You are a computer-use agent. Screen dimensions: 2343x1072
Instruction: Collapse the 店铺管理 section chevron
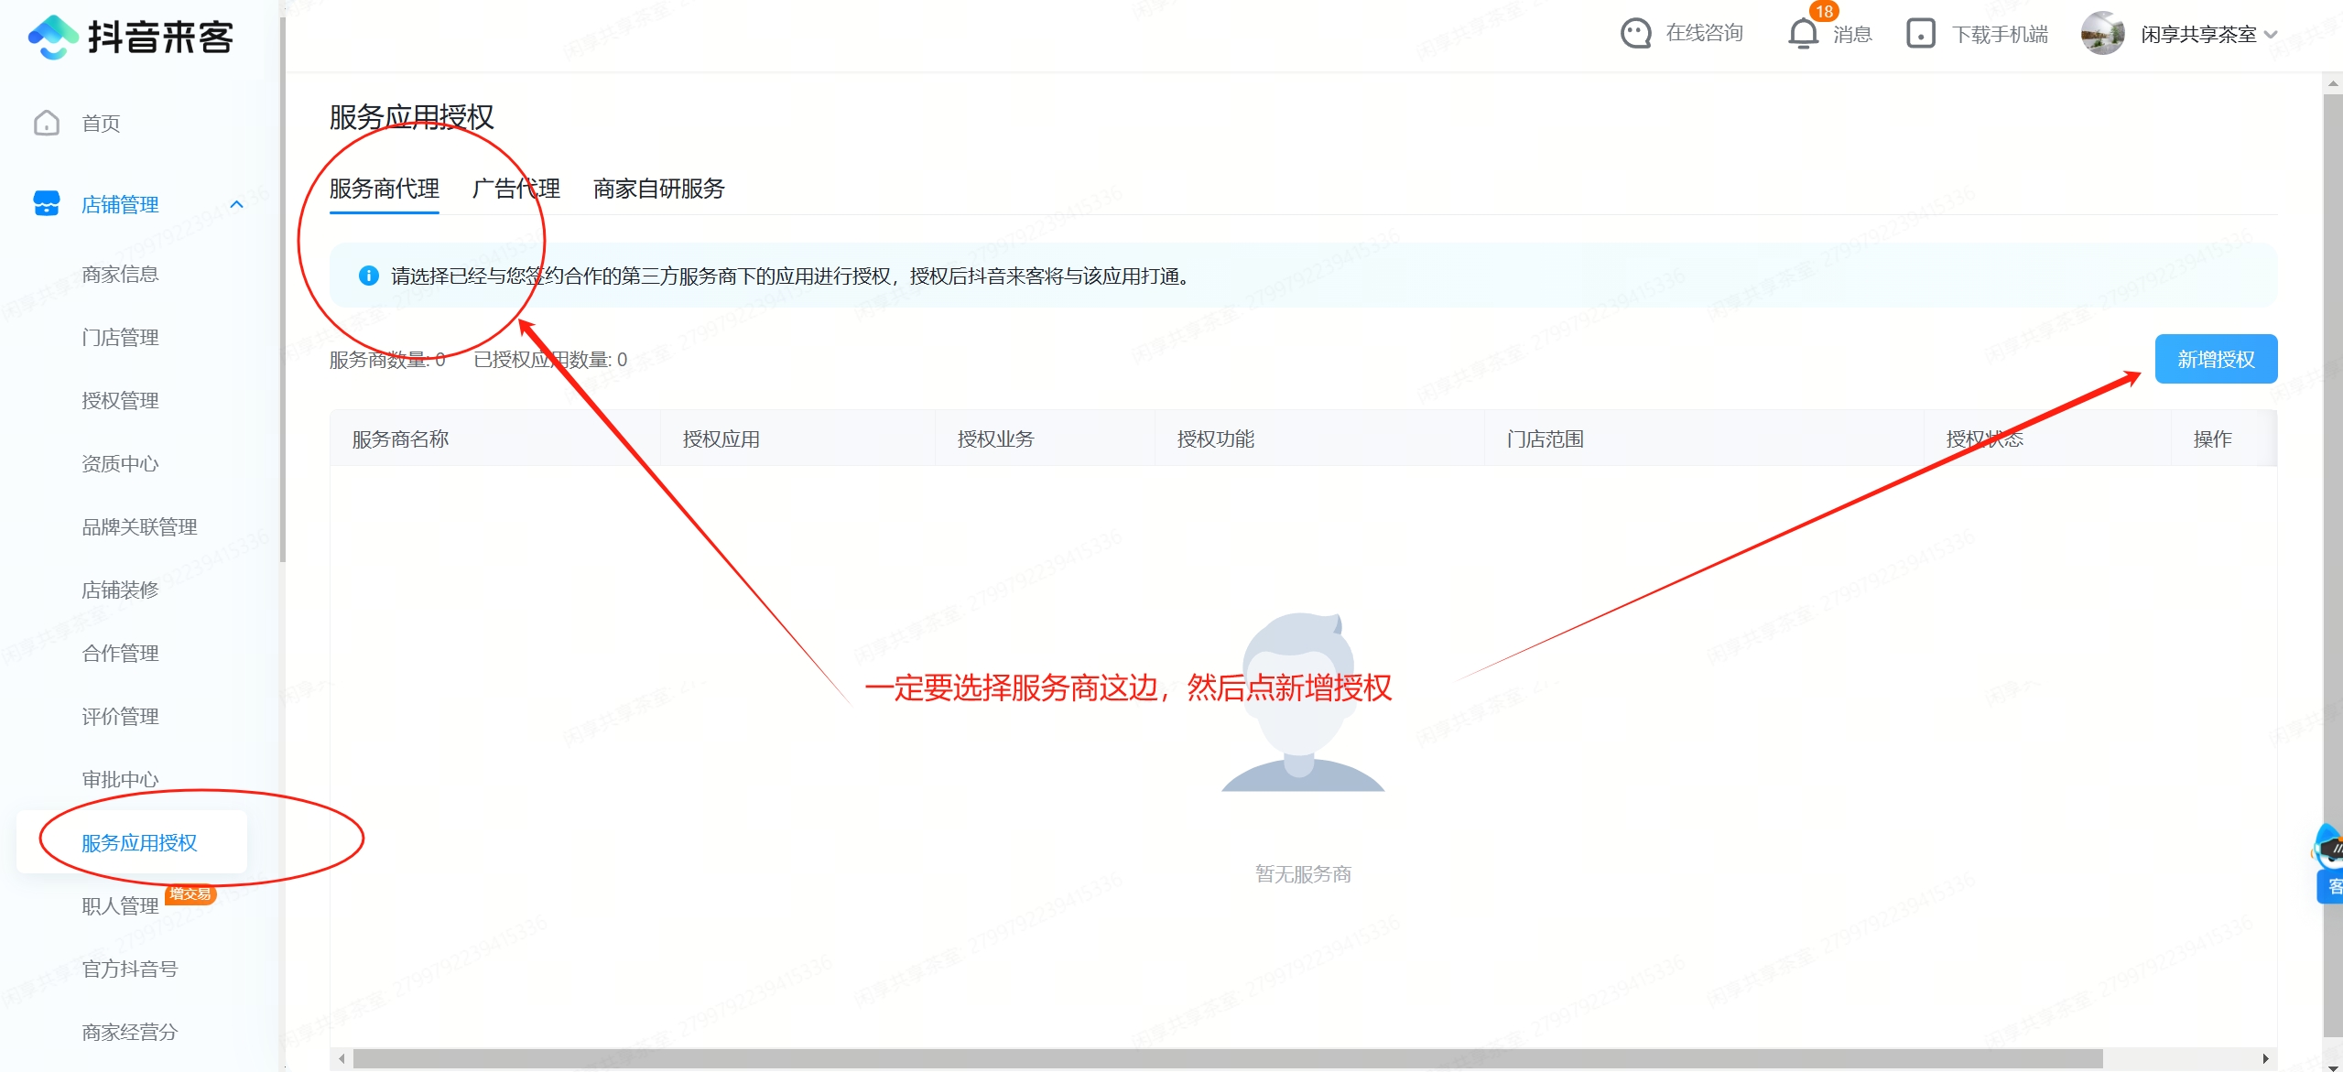point(239,204)
